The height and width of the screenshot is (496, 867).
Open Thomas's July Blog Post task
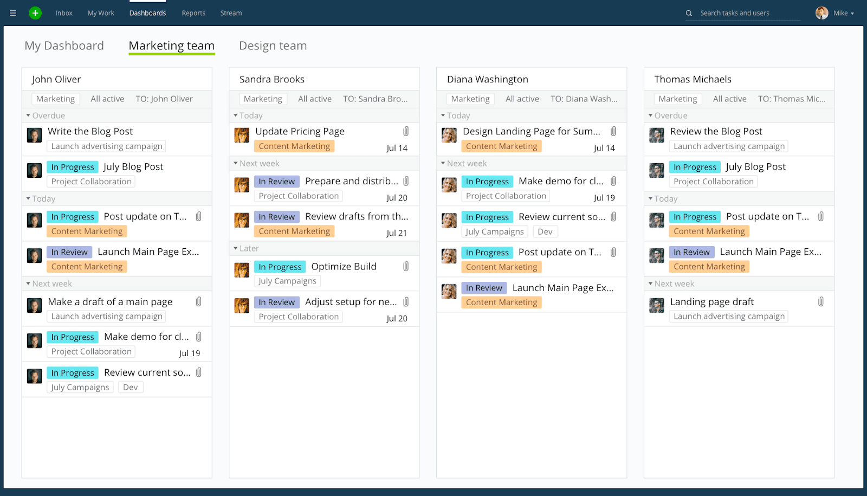point(755,167)
